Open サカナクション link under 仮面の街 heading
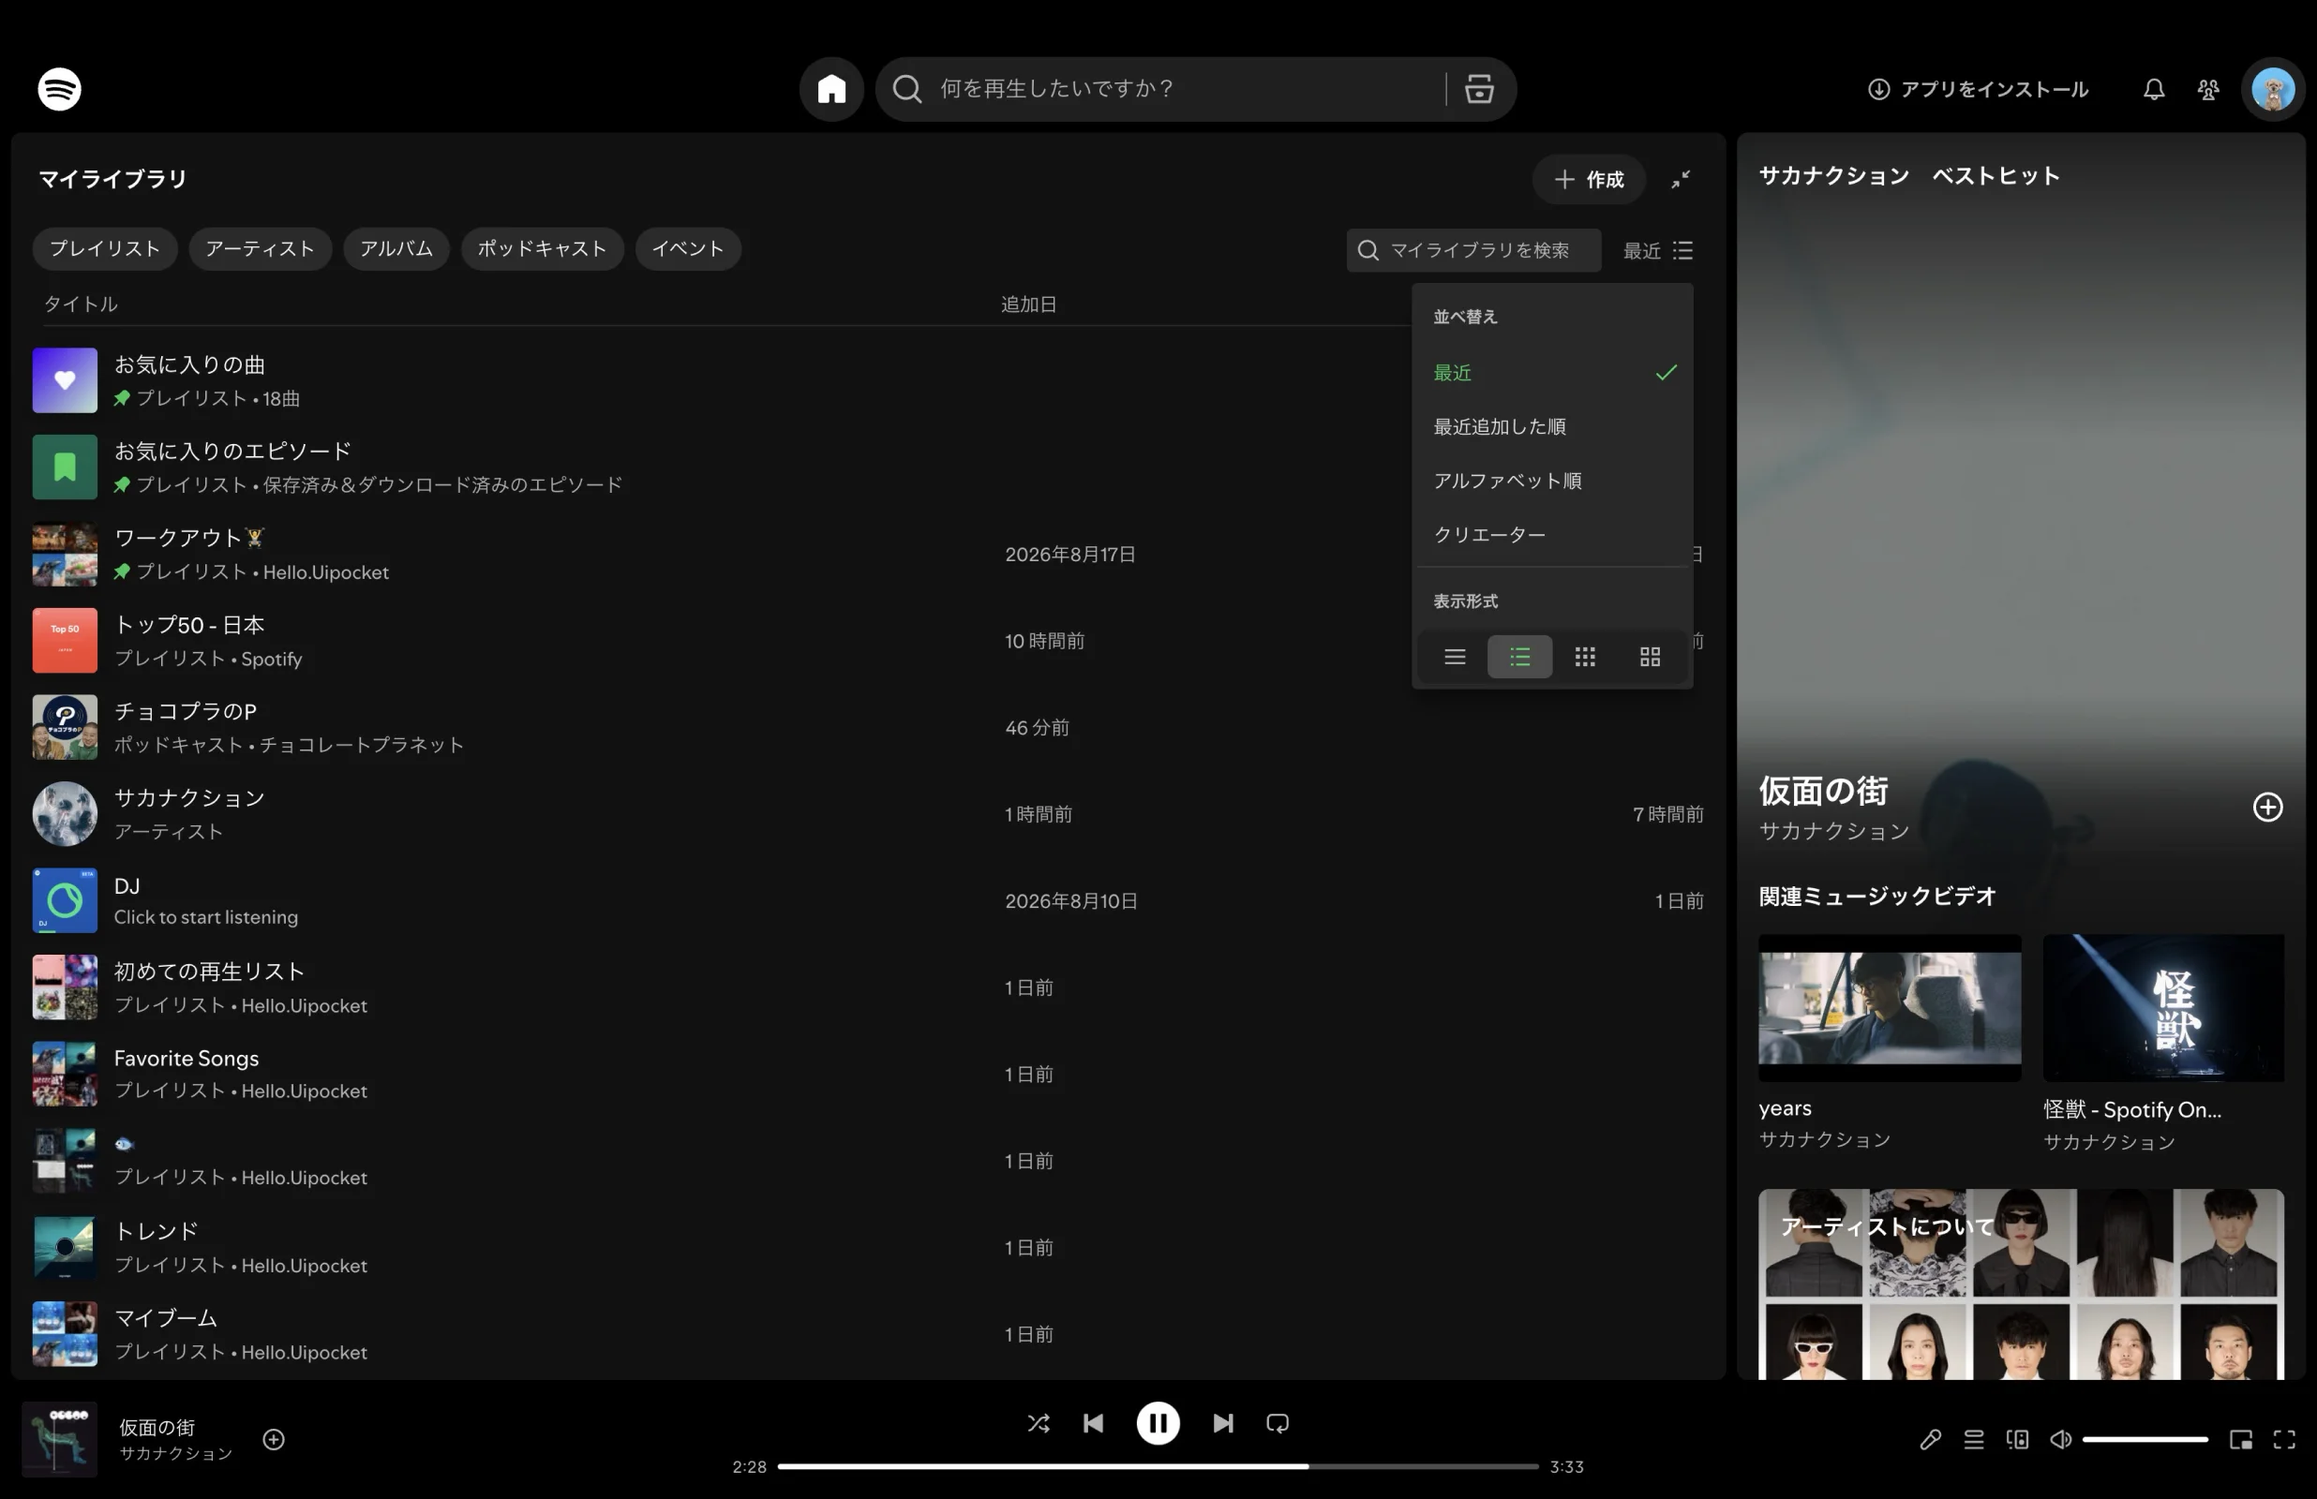The width and height of the screenshot is (2317, 1499). click(x=1834, y=830)
